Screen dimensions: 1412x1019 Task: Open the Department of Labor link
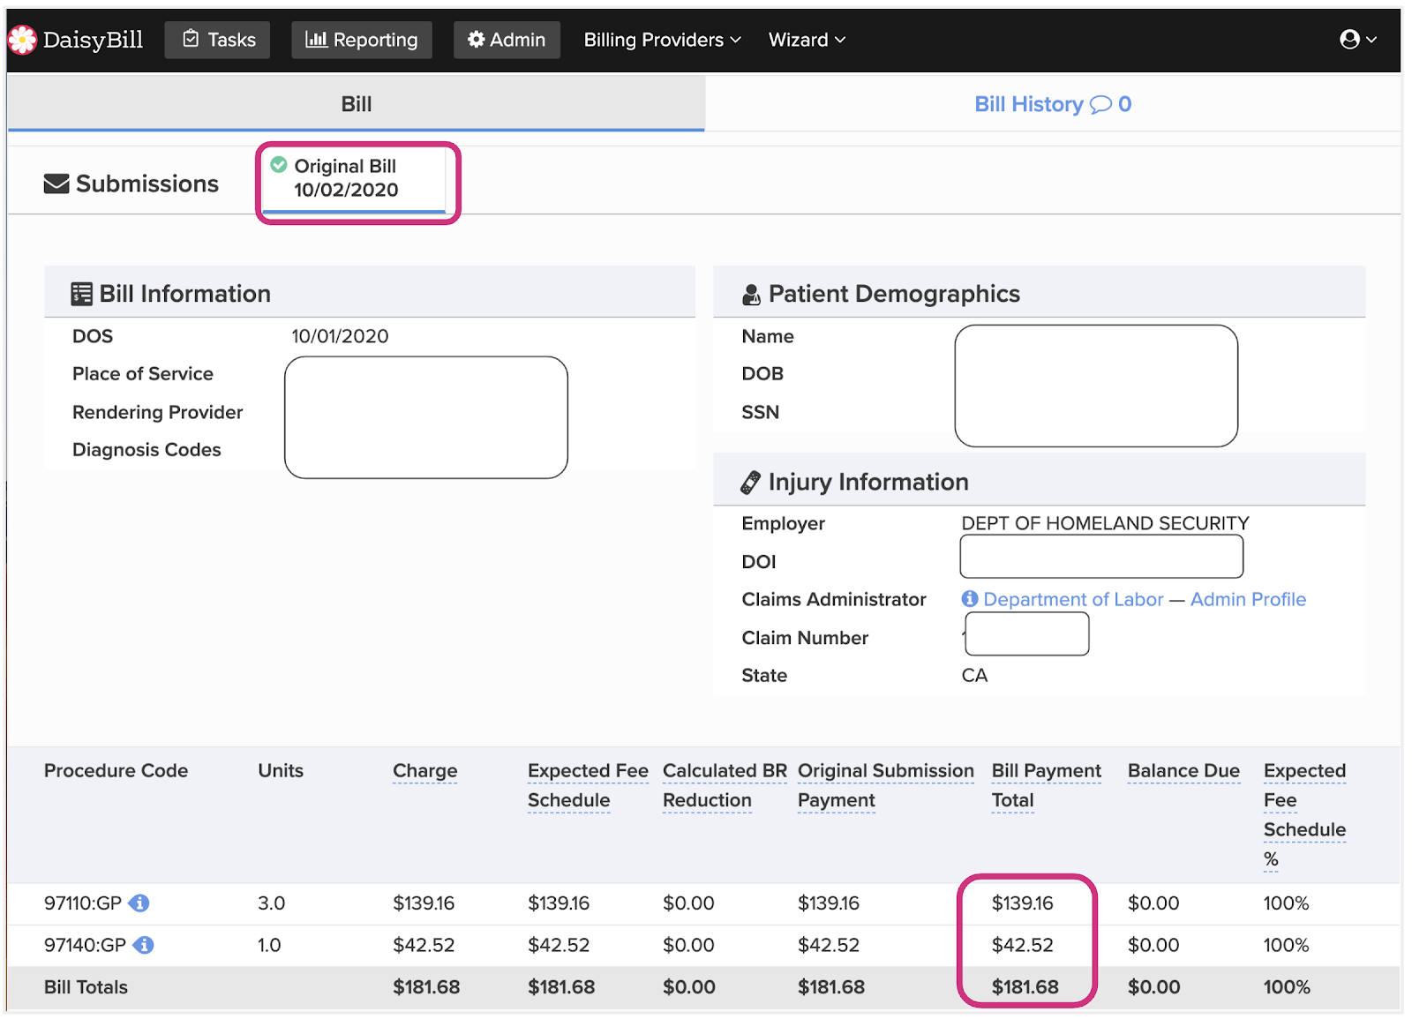pos(1073,599)
